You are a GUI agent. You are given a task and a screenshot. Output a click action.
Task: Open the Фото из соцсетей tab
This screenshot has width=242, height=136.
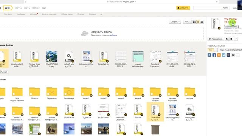[49, 14]
